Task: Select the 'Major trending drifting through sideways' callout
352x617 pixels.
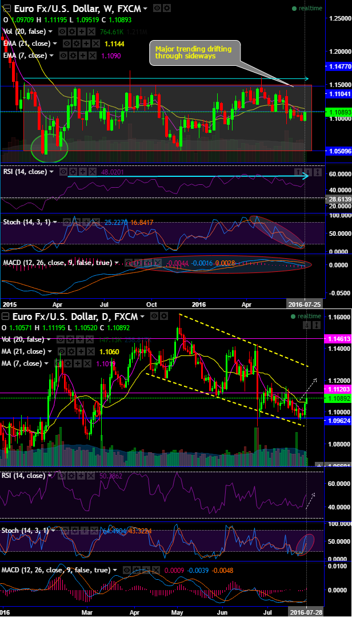Action: pos(195,52)
